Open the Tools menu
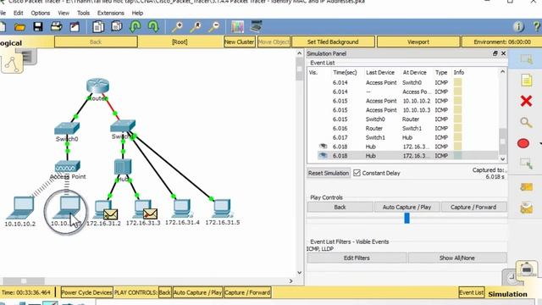Viewport: 542px width, 305px height. coord(83,13)
